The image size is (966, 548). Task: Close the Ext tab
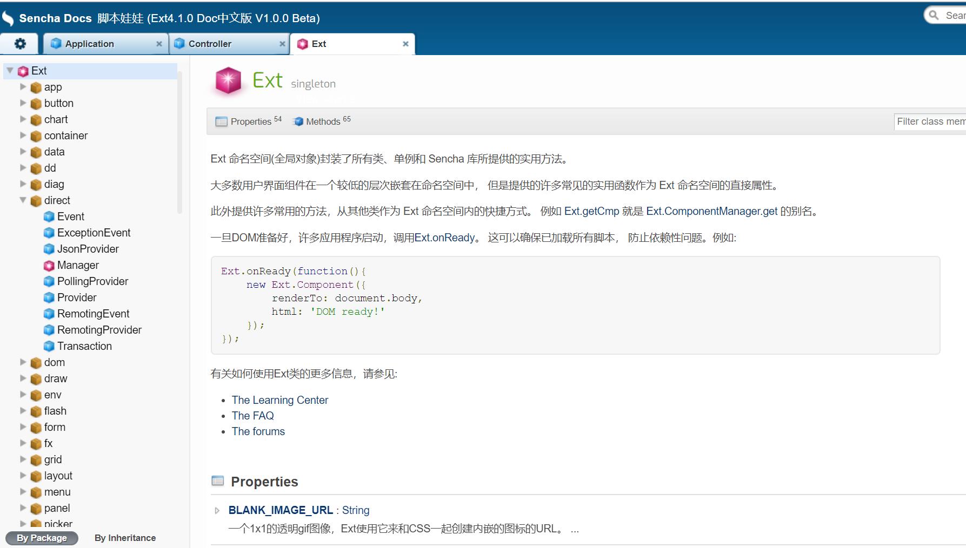coord(405,44)
